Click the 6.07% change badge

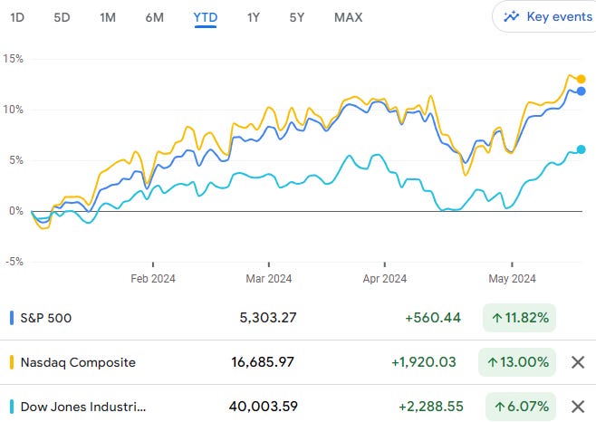pyautogui.click(x=521, y=407)
